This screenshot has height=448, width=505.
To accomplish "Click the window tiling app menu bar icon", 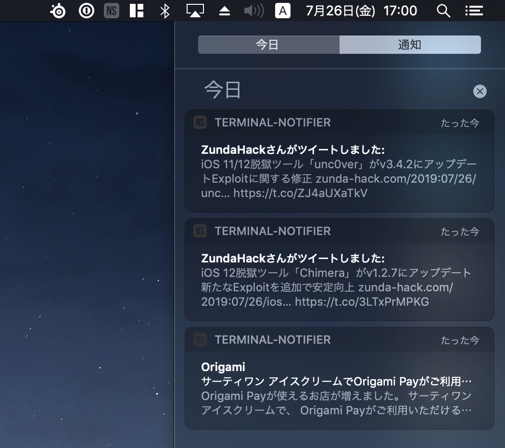I will (x=136, y=10).
